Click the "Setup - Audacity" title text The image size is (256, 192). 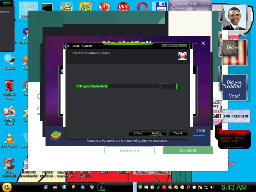[x=82, y=46]
